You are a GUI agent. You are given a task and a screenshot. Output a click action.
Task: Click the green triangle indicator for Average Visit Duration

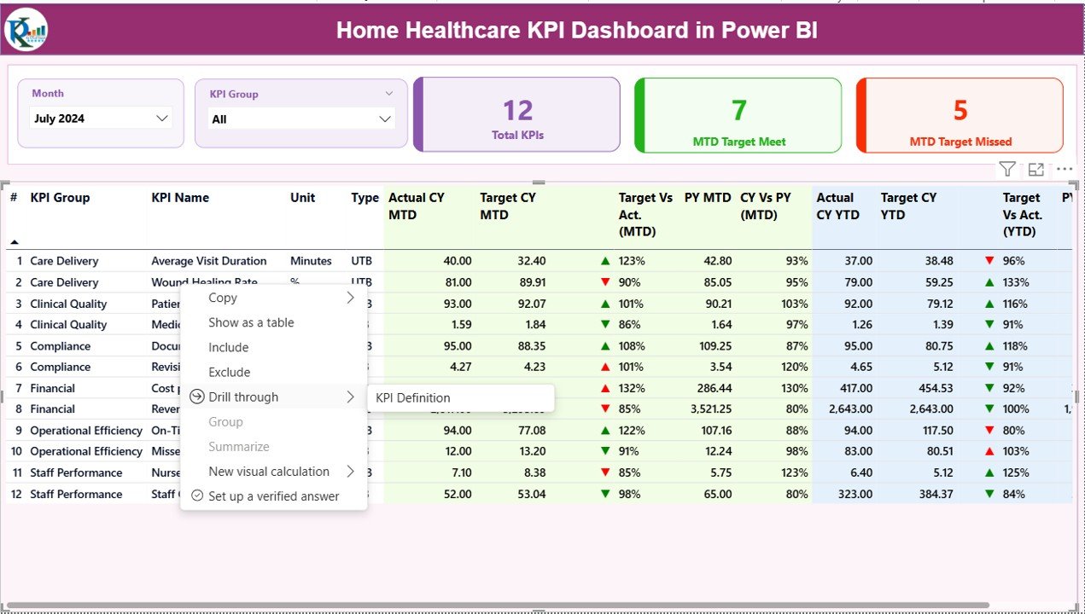pyautogui.click(x=604, y=261)
